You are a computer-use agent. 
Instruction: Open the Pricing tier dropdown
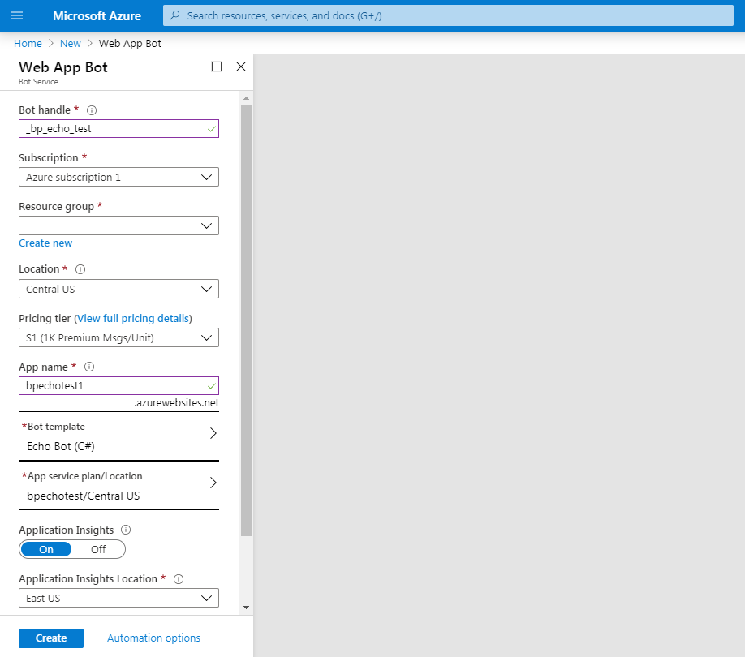pyautogui.click(x=118, y=337)
